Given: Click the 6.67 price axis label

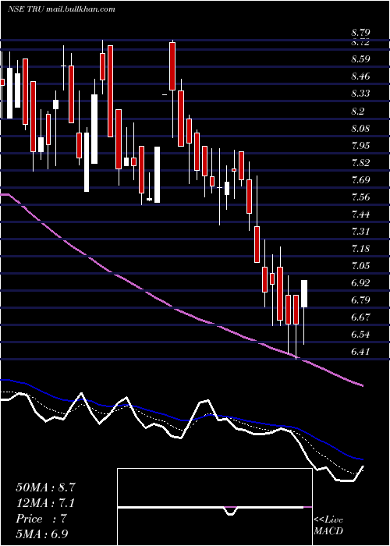Looking at the screenshot, I should (x=360, y=317).
